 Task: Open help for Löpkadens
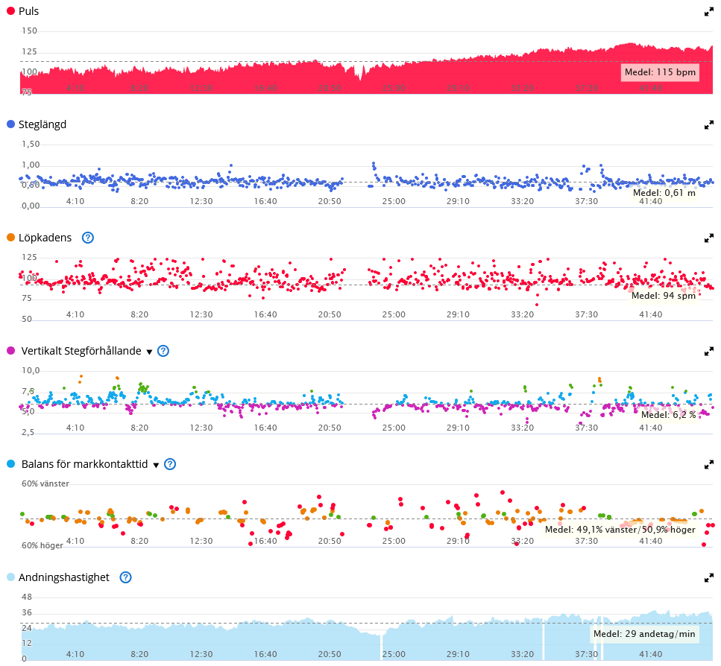coord(88,238)
